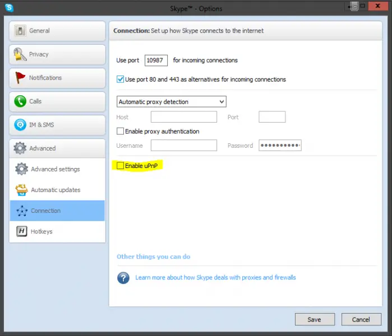Open the Calls section
Viewport: 392px width, 336px height.
(57, 101)
